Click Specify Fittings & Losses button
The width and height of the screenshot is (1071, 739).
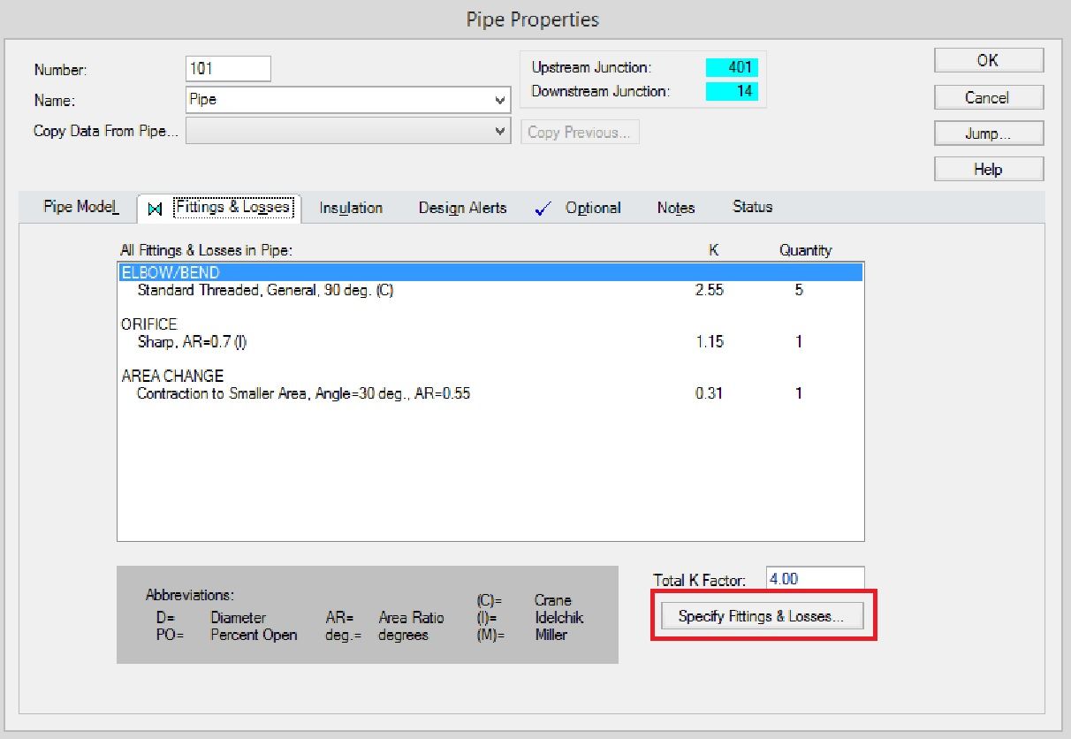[x=761, y=616]
